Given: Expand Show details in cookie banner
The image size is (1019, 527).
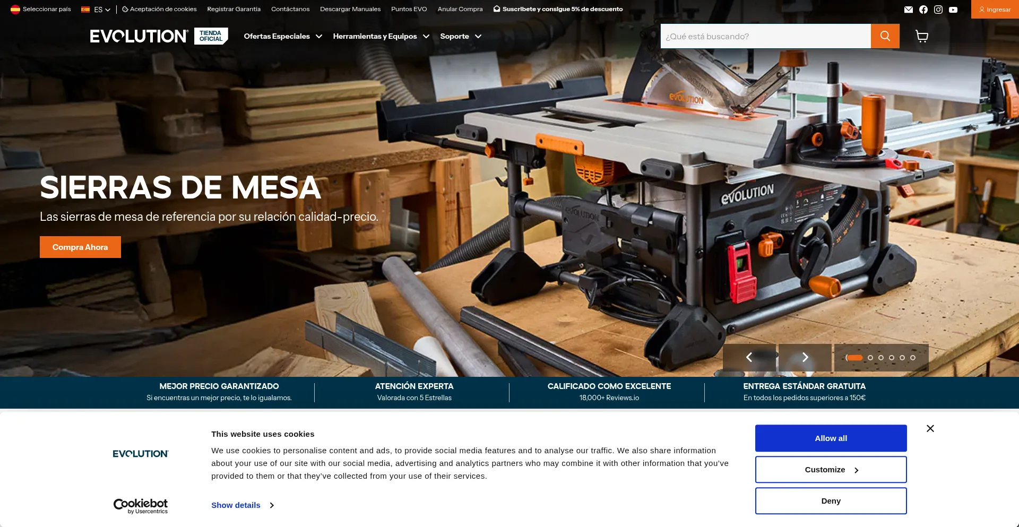Looking at the screenshot, I should [243, 505].
